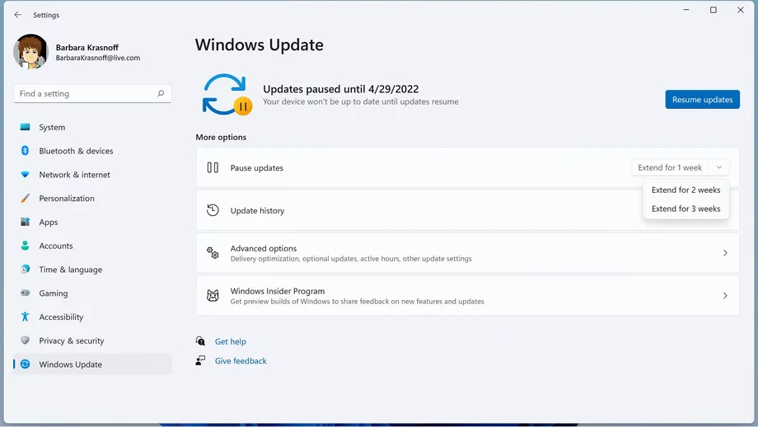This screenshot has width=758, height=427.
Task: Click the Find a setting search box
Action: point(92,94)
